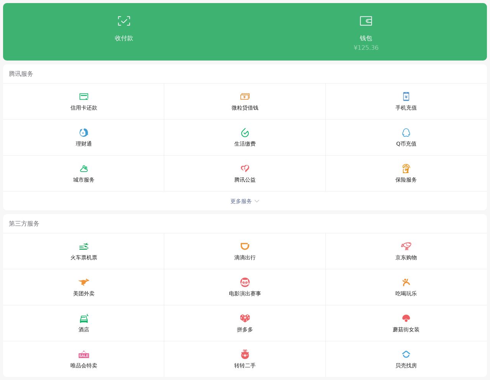490x380 pixels.
Task: Click the 手机充值 label
Action: pyautogui.click(x=406, y=108)
